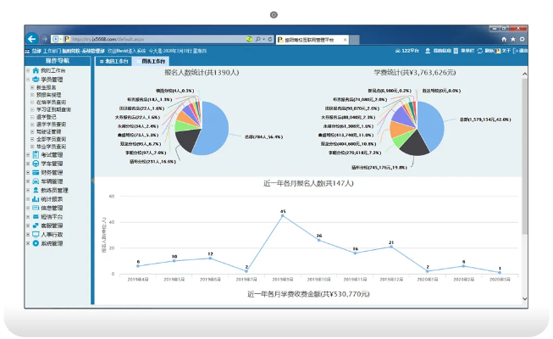Click 关于 in the header

(503, 51)
